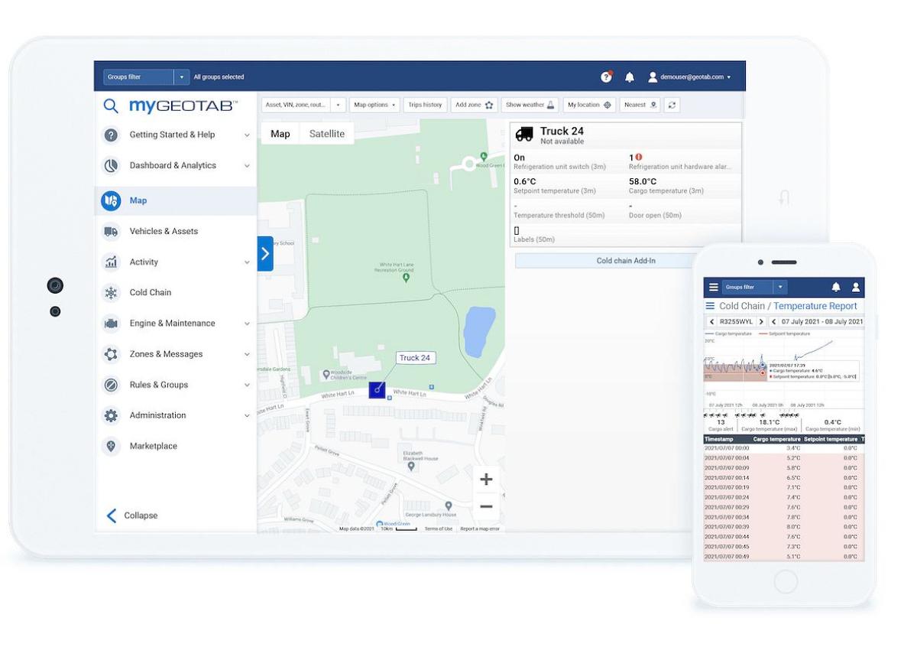Click the refresh map icon in toolbar
The image size is (917, 657).
point(672,105)
